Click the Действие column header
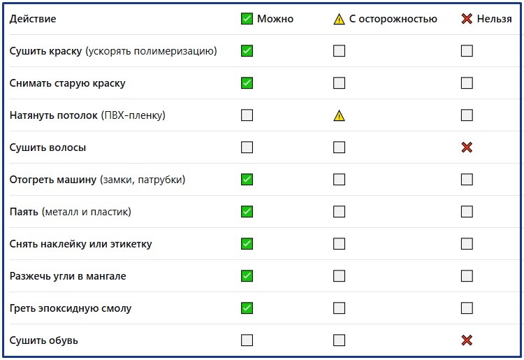This screenshot has width=524, height=360. 33,19
